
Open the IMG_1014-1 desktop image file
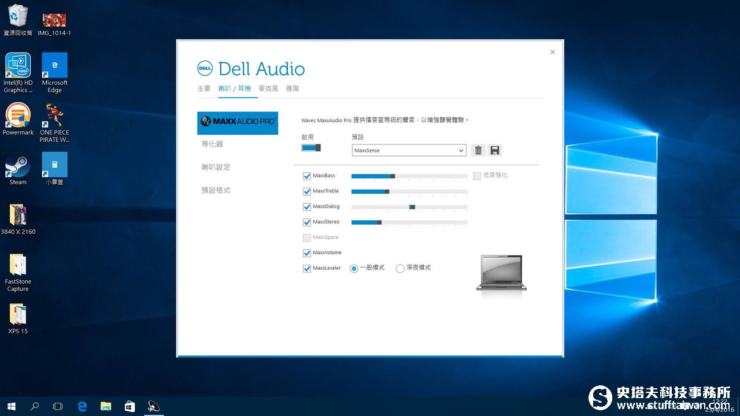click(x=54, y=24)
